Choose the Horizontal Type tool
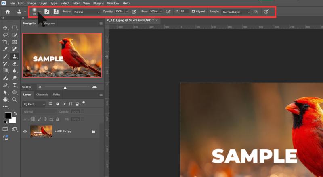Screen dimensions: 323x177 (x=15, y=85)
